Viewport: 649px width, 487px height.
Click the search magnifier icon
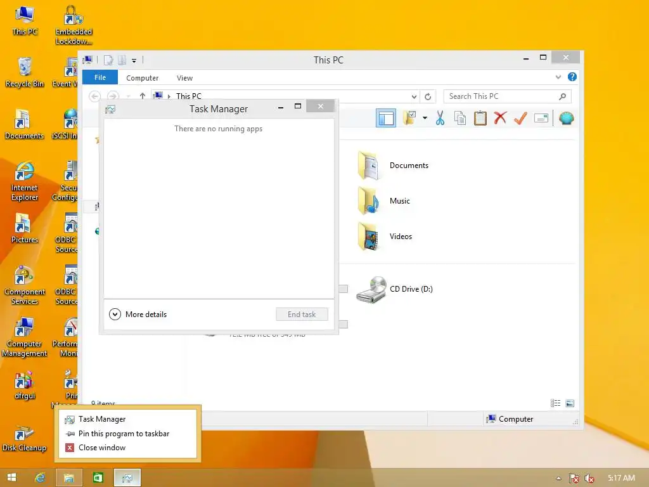(x=562, y=96)
